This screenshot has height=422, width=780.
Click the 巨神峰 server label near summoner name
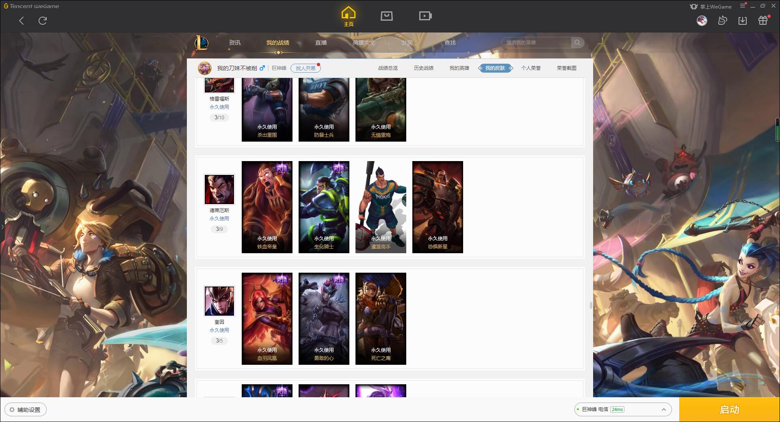(279, 68)
